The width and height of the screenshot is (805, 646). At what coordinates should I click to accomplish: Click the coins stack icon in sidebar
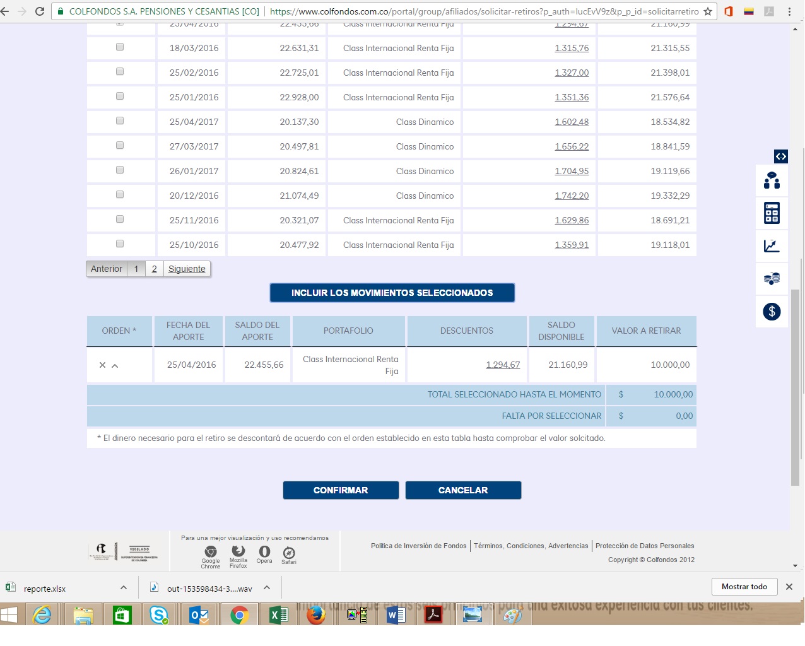772,279
